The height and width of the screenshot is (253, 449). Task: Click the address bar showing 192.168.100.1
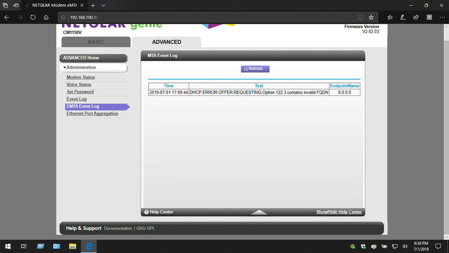coord(202,17)
